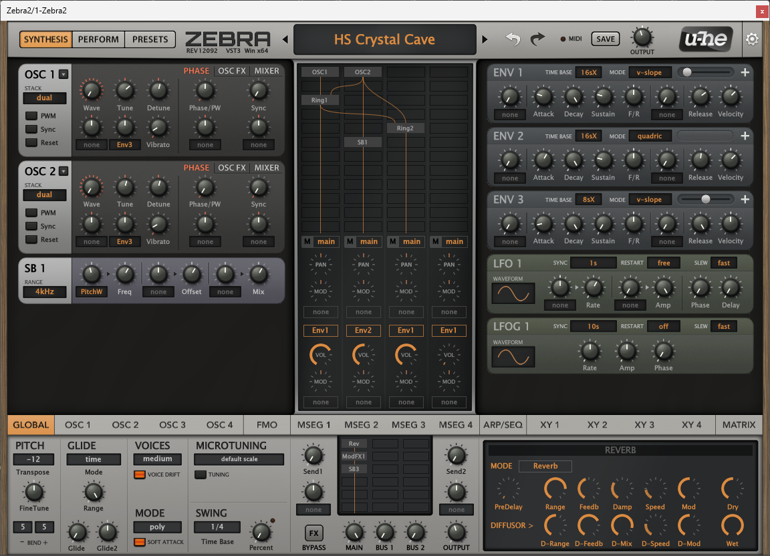Disable the Voice Drift toggle

point(140,474)
